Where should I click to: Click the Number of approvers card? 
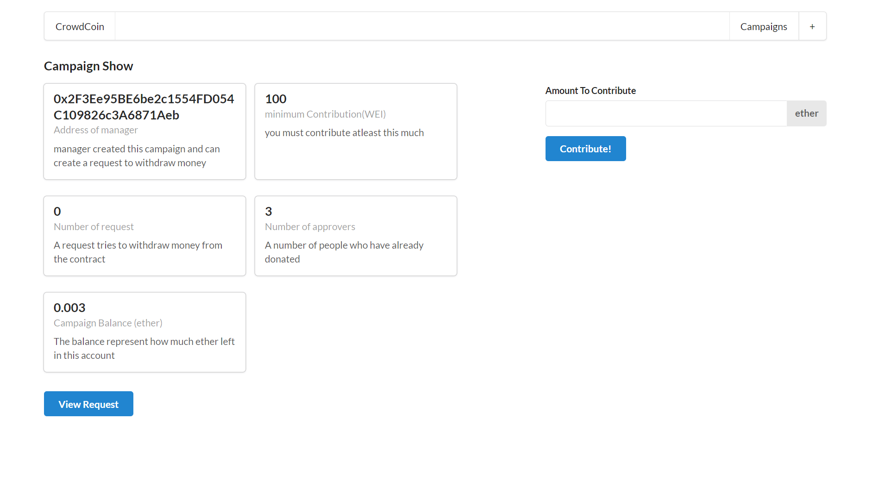pos(355,236)
